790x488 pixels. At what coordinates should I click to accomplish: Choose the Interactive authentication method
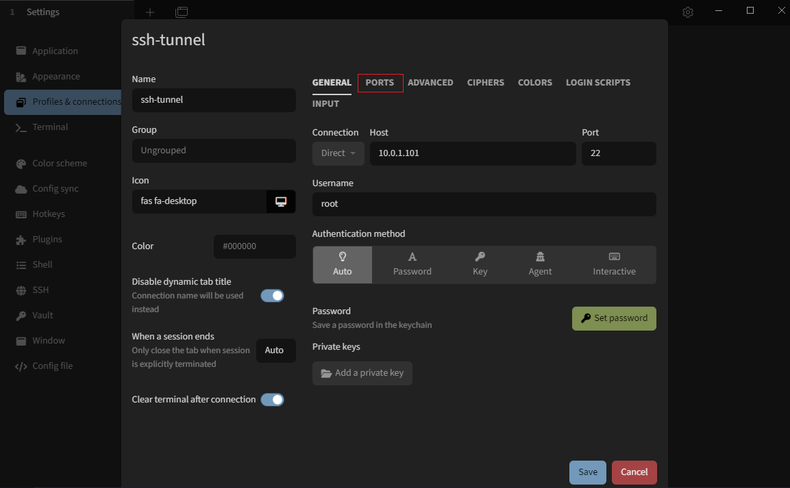(x=614, y=264)
